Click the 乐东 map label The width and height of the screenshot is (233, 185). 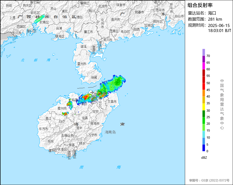click(x=51, y=141)
